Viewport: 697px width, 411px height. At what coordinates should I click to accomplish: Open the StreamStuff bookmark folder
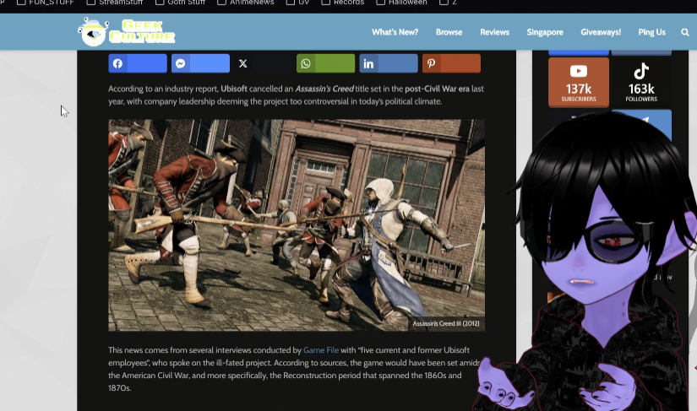pos(115,3)
